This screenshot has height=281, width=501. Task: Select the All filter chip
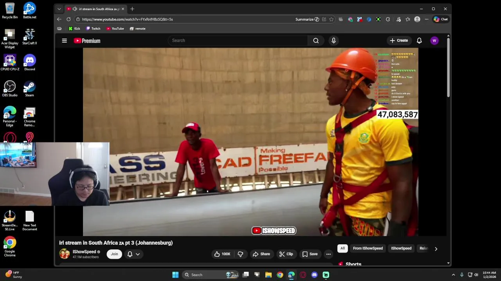pyautogui.click(x=342, y=248)
